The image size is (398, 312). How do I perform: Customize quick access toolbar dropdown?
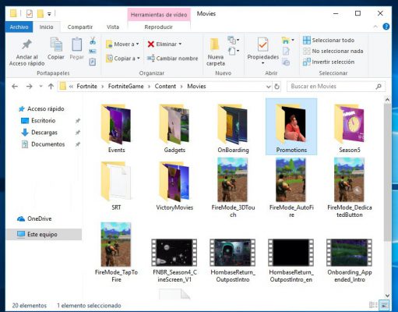(49, 14)
